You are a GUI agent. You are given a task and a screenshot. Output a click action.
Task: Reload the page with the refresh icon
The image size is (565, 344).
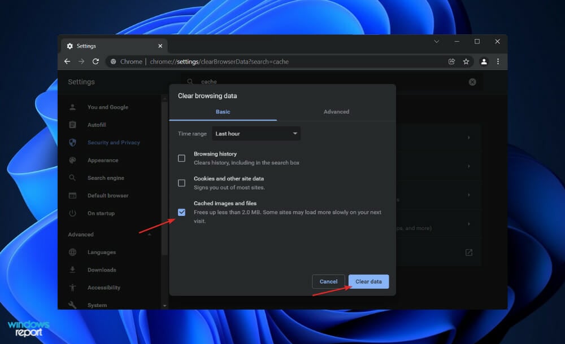tap(95, 61)
